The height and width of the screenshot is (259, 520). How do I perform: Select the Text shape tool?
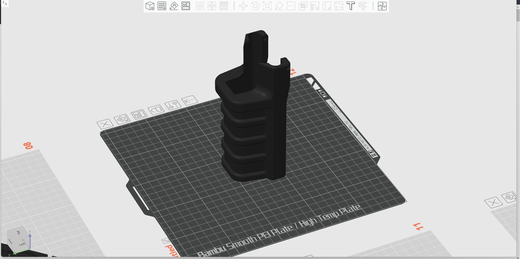click(351, 6)
